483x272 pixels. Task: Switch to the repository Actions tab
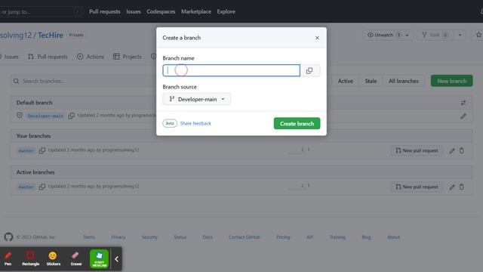click(91, 57)
